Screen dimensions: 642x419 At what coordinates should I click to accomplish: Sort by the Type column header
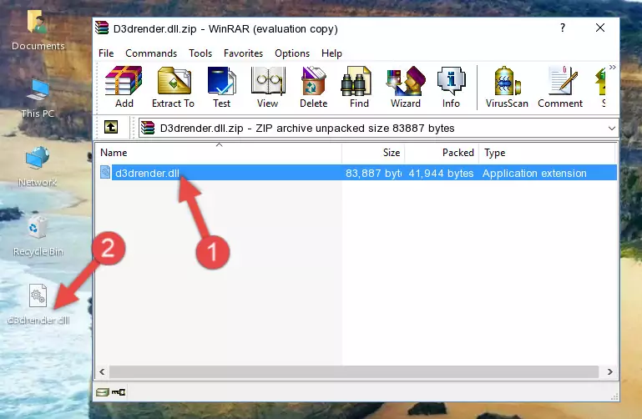click(x=547, y=153)
